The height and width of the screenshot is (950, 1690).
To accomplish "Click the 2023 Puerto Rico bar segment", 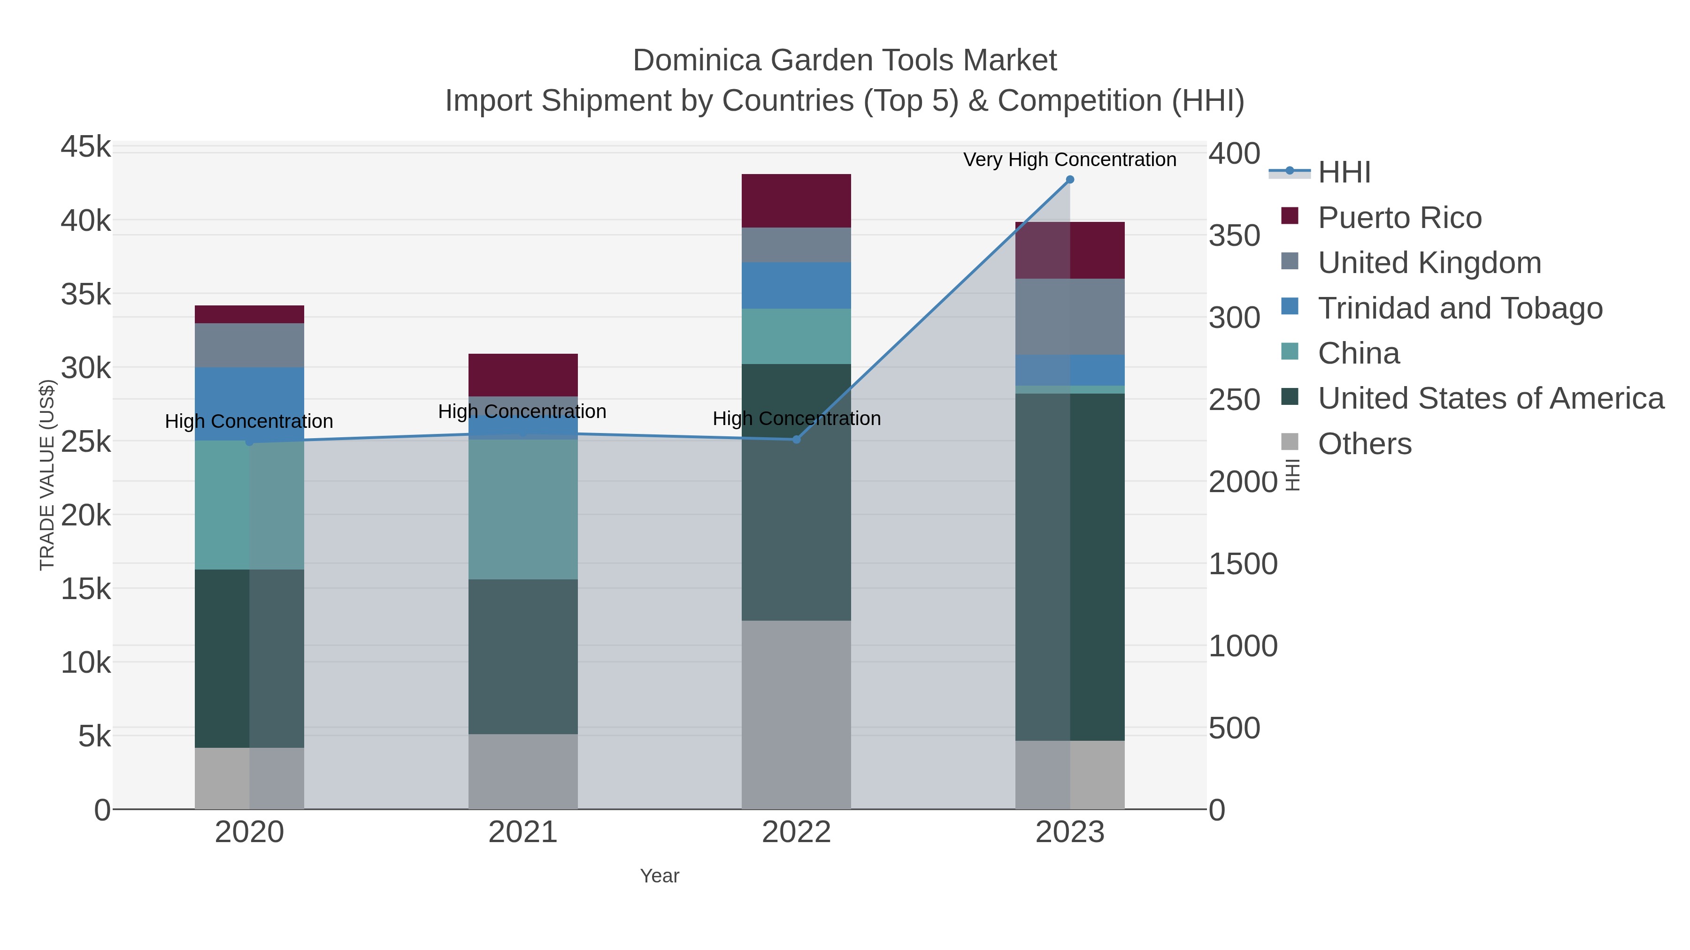I will (x=1070, y=251).
